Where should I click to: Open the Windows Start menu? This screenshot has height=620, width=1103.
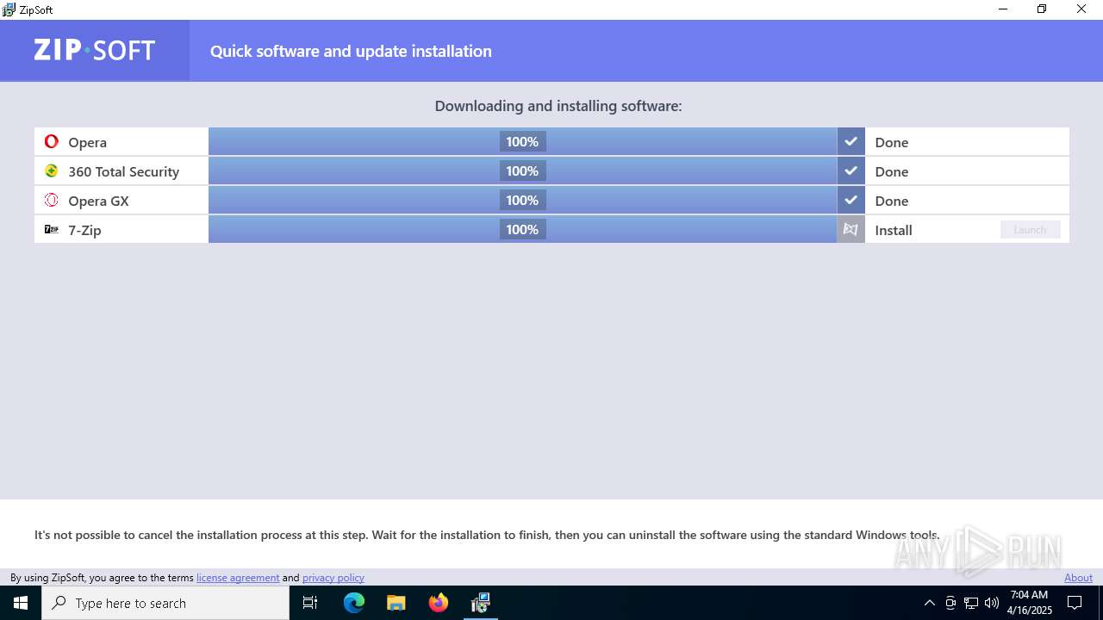21,603
